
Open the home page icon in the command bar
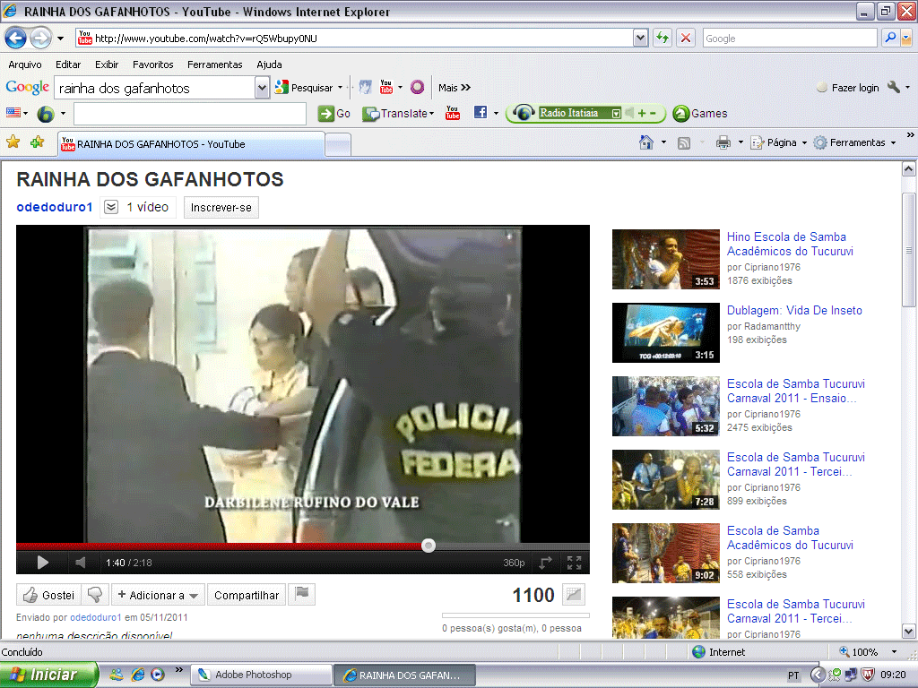pyautogui.click(x=645, y=142)
